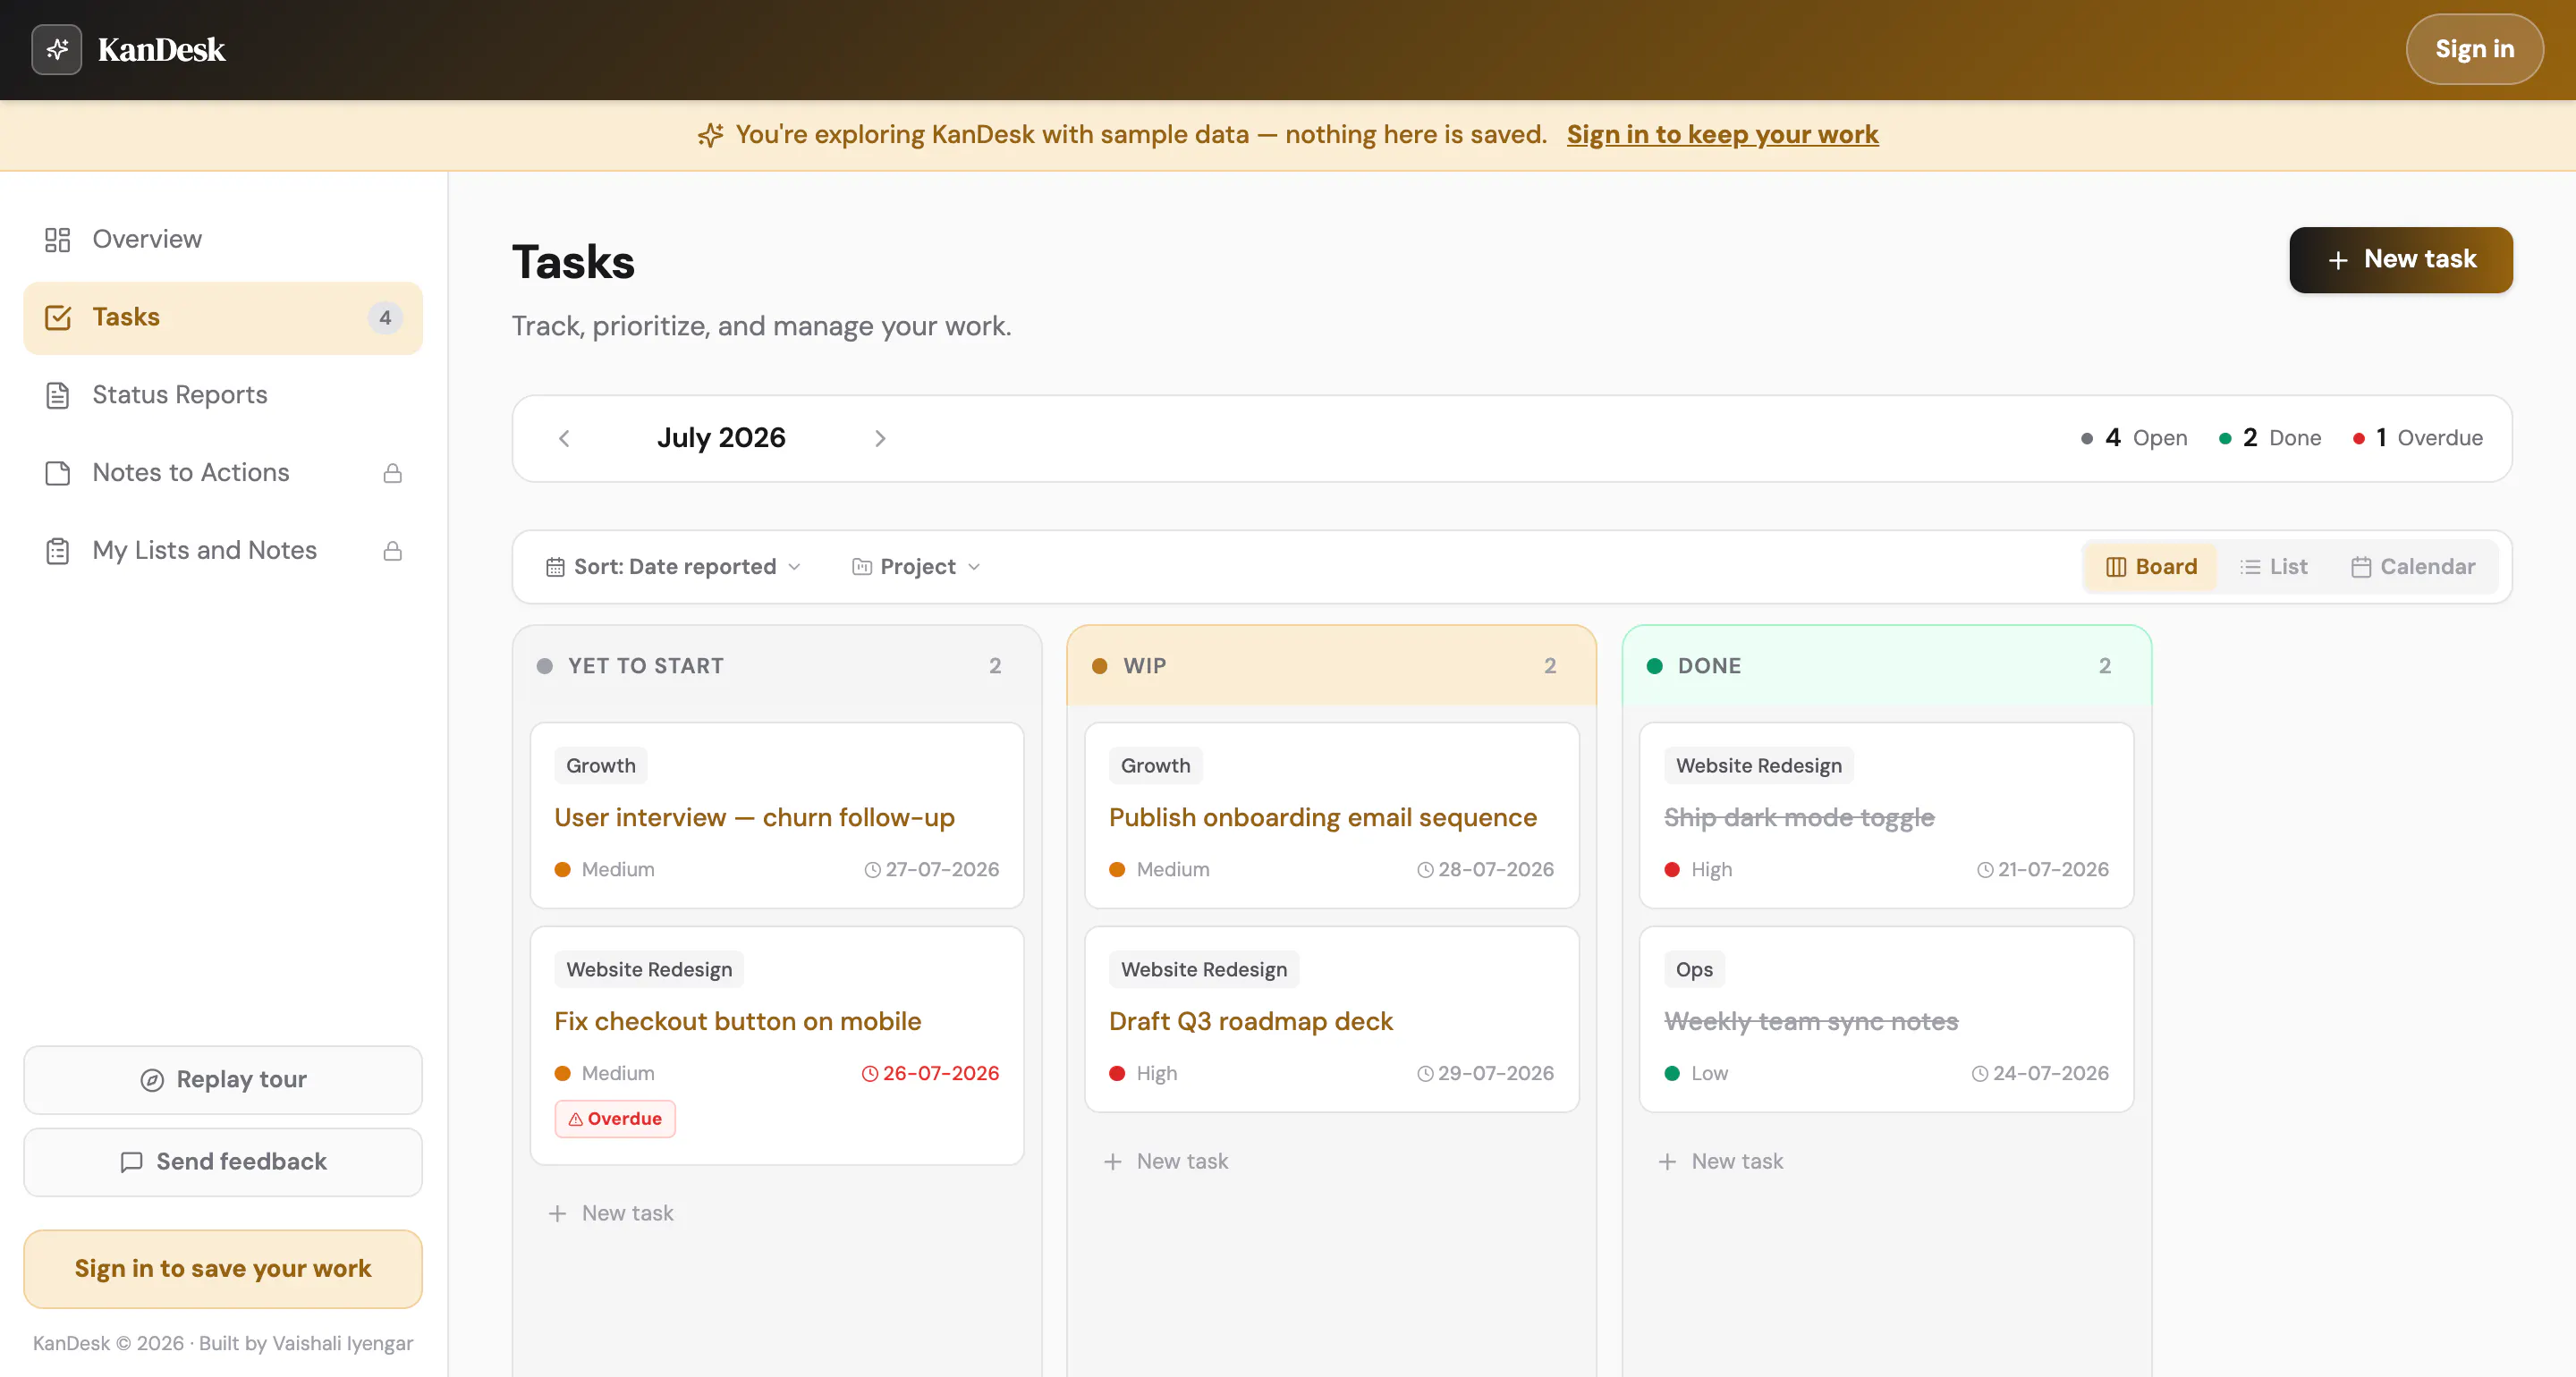Click the speech bubble icon on Send feedback

tap(131, 1162)
